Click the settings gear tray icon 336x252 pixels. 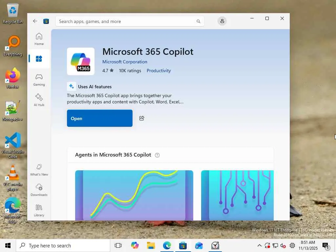point(292,245)
